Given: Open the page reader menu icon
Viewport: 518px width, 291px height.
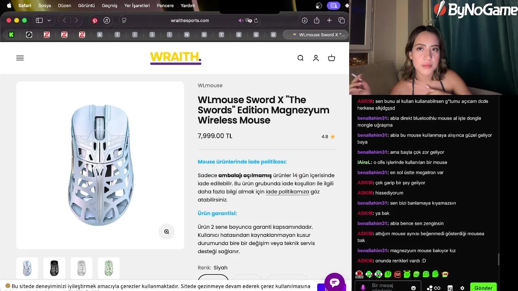Looking at the screenshot, I should tap(124, 20).
